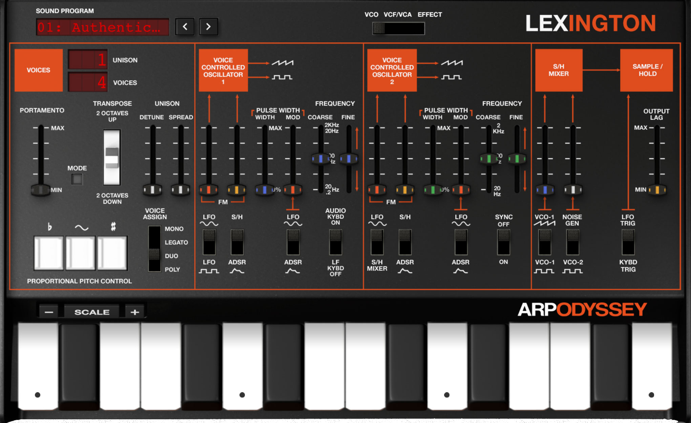691x423 pixels.
Task: Increase keyboard scale with plus button
Action: tap(135, 312)
